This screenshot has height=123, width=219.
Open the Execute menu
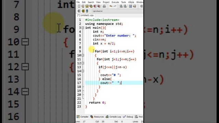click(x=115, y=2)
